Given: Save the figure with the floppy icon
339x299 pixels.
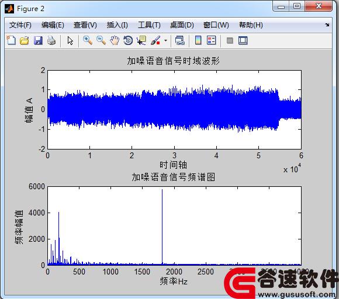Looking at the screenshot, I should pyautogui.click(x=38, y=40).
